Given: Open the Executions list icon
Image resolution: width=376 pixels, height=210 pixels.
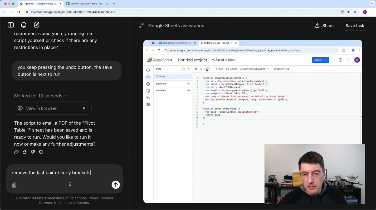Looking at the screenshot, I should [x=148, y=98].
